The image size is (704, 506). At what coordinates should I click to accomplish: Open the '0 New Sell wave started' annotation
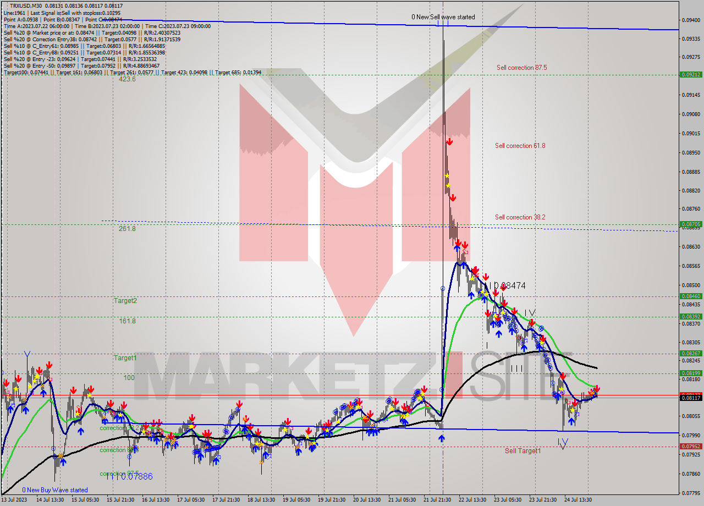click(x=443, y=17)
